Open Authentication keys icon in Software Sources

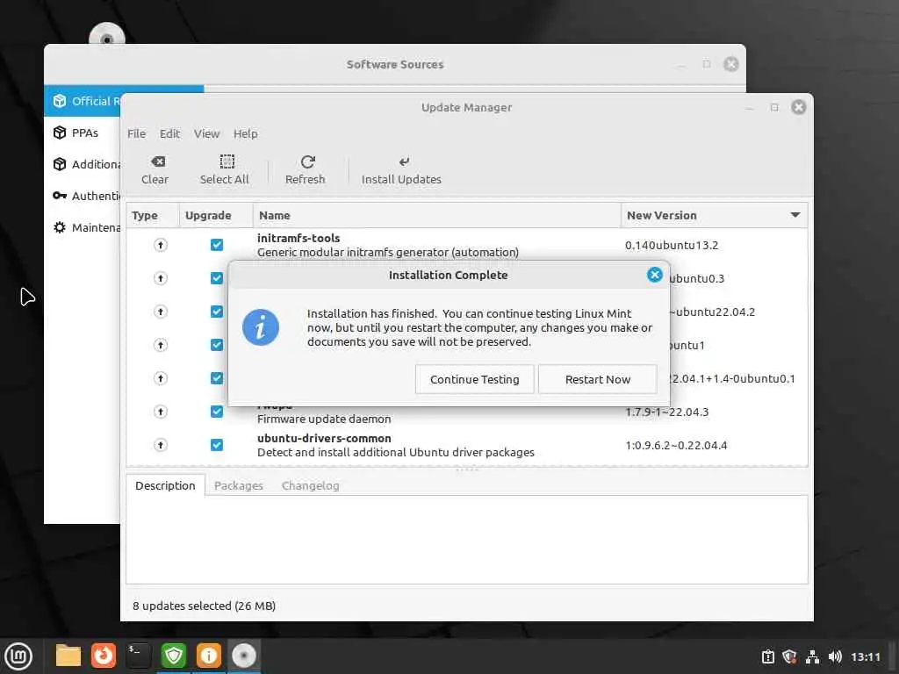click(x=60, y=196)
